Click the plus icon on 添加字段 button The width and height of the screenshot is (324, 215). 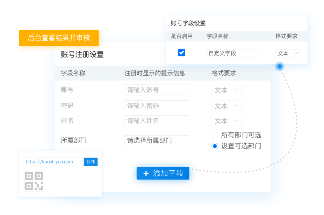pos(146,174)
